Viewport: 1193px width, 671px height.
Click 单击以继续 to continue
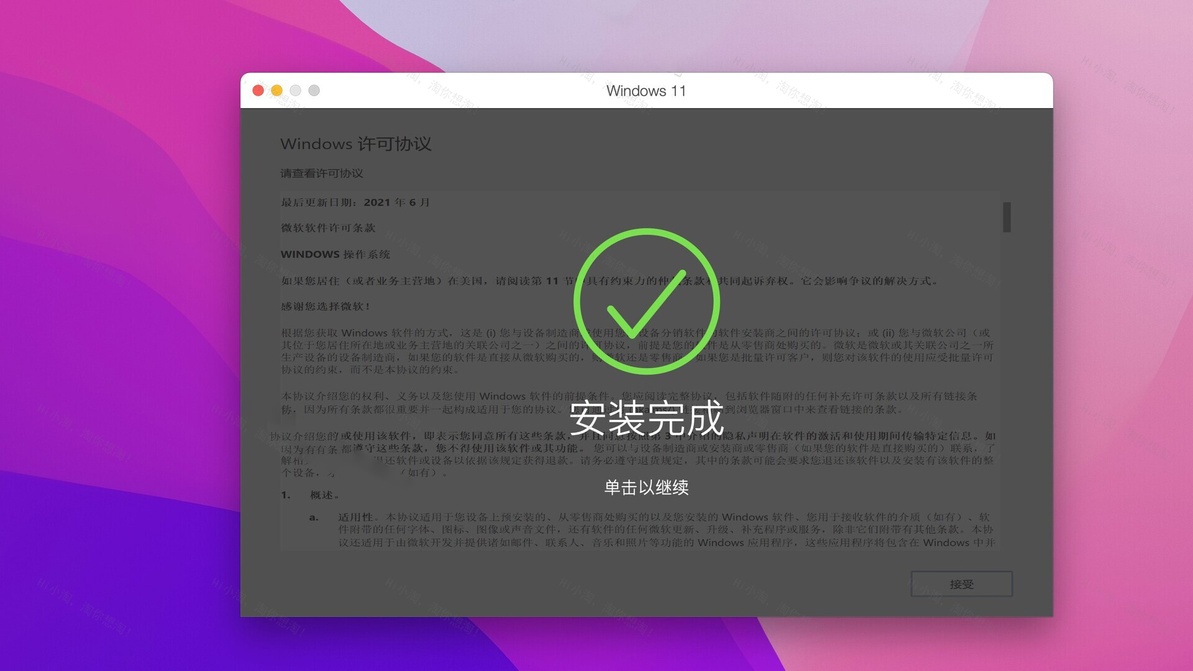tap(646, 488)
